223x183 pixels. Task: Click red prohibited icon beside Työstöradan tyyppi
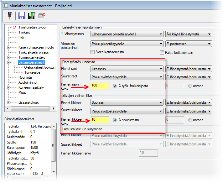(14, 27)
